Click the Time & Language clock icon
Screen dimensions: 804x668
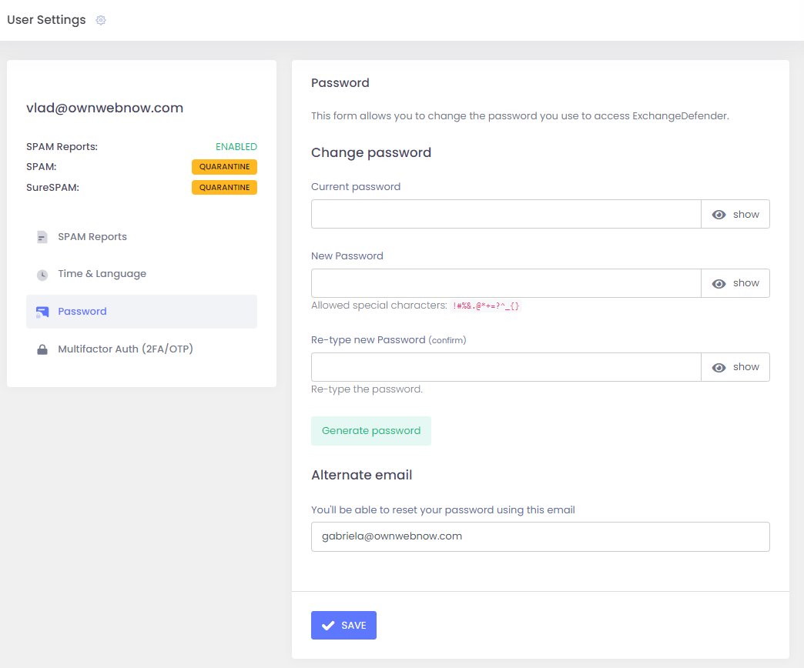pos(42,275)
